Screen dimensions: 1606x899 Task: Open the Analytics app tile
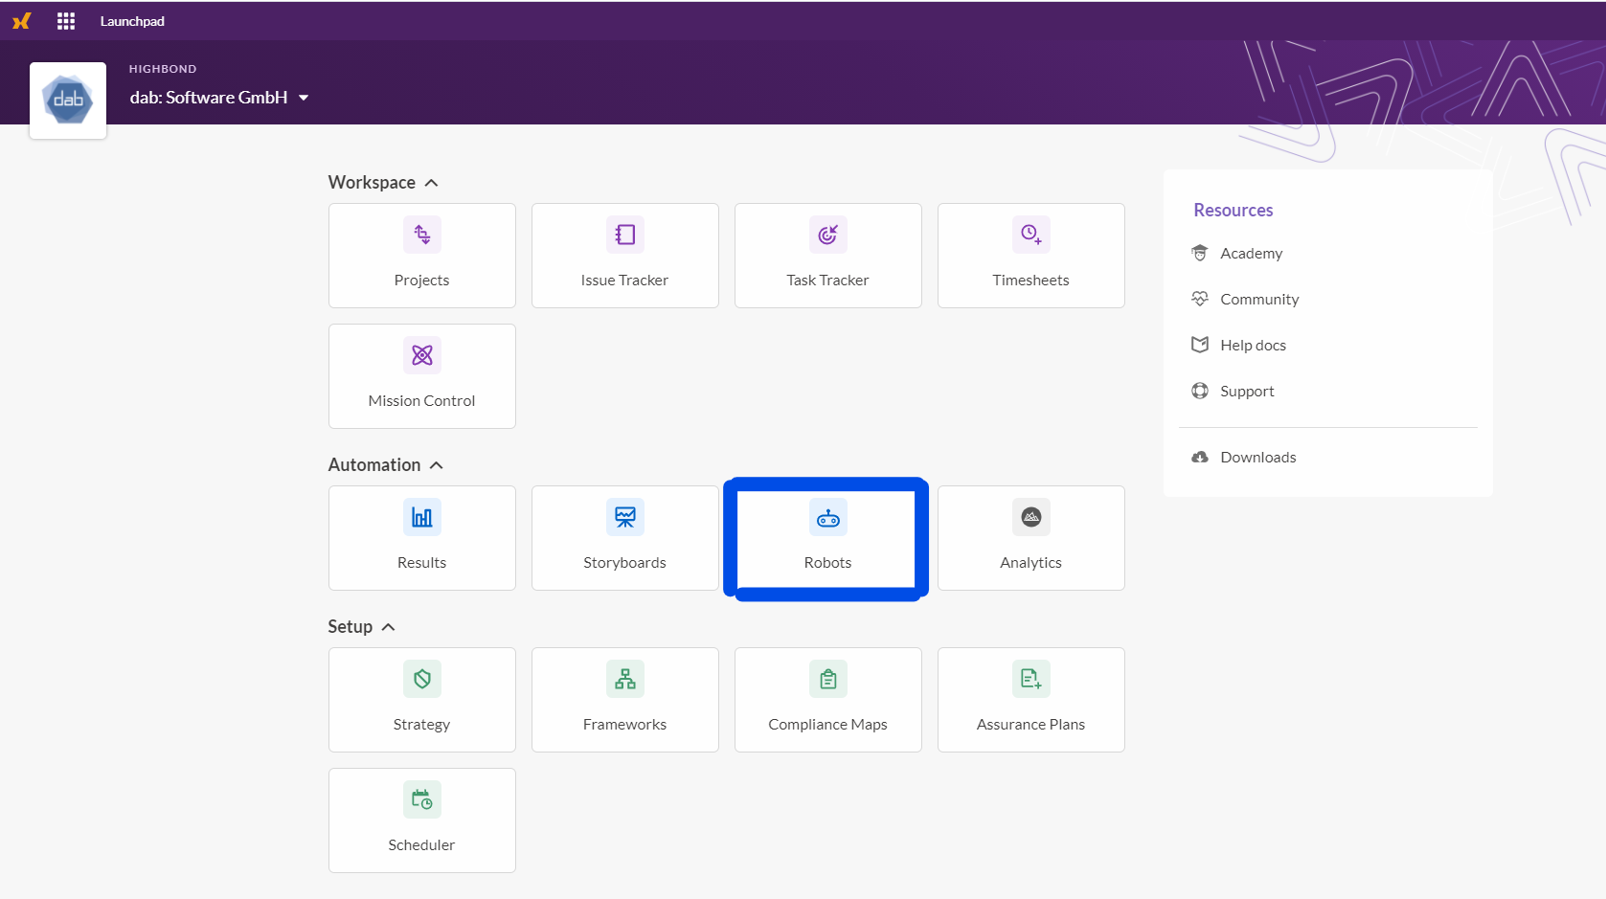click(x=1030, y=538)
